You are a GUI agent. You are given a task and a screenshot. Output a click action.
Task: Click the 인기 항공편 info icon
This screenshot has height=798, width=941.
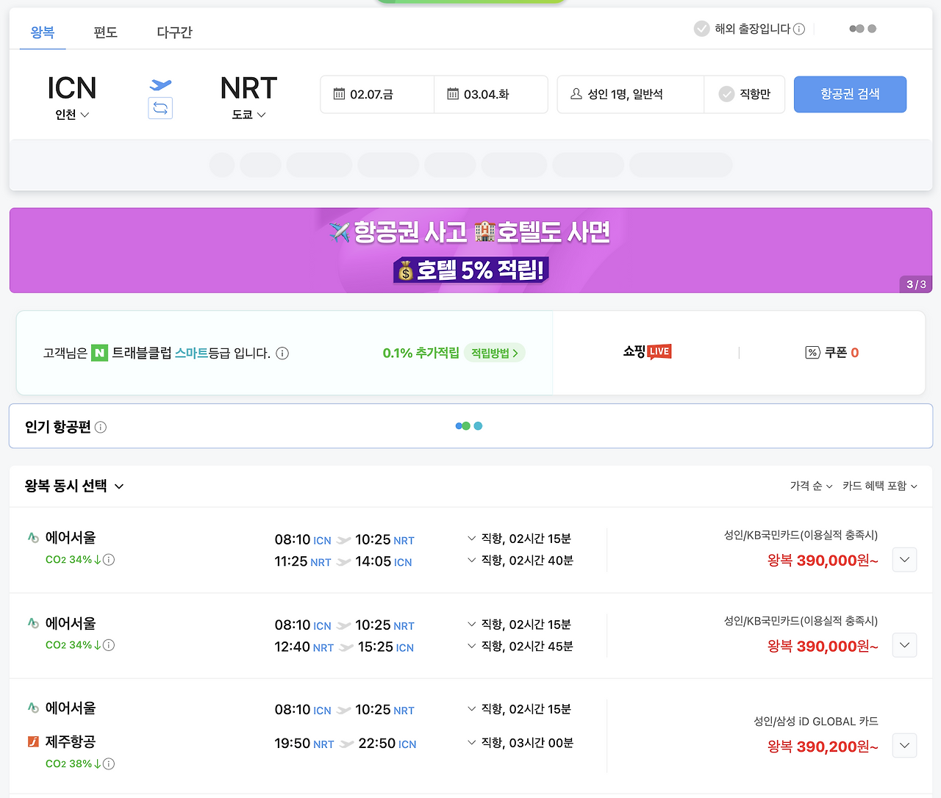101,427
